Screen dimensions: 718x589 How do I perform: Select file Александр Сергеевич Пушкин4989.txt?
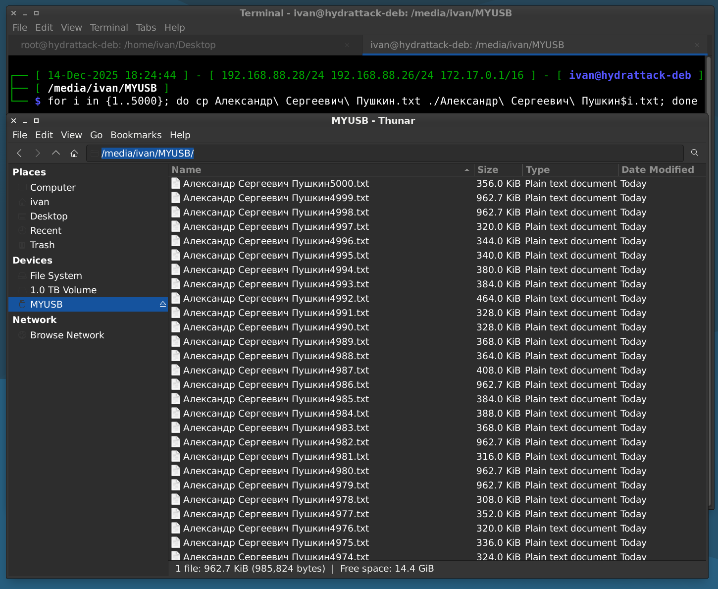point(276,341)
